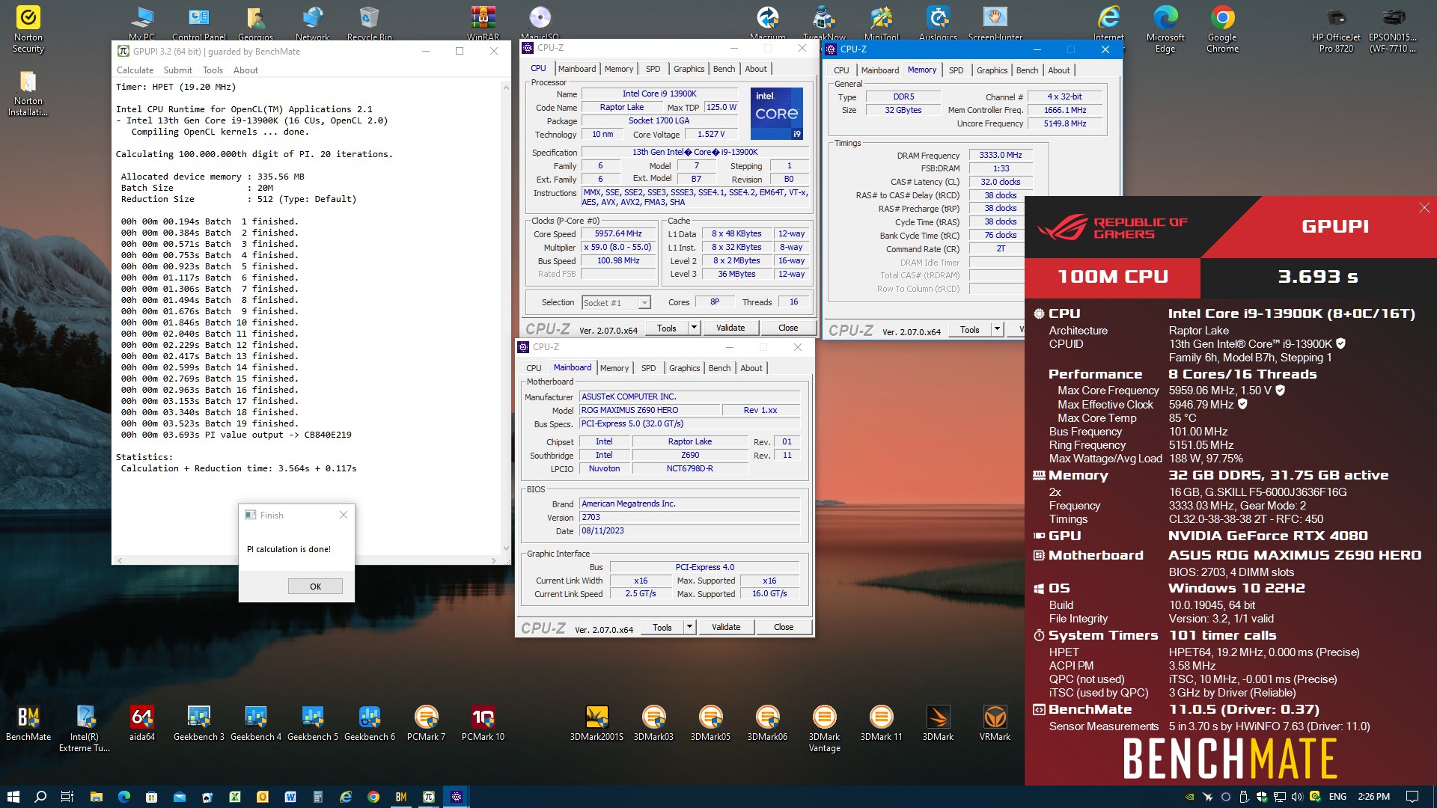Image resolution: width=1437 pixels, height=808 pixels.
Task: Click the system clock 2:26 PM
Action: tap(1373, 797)
